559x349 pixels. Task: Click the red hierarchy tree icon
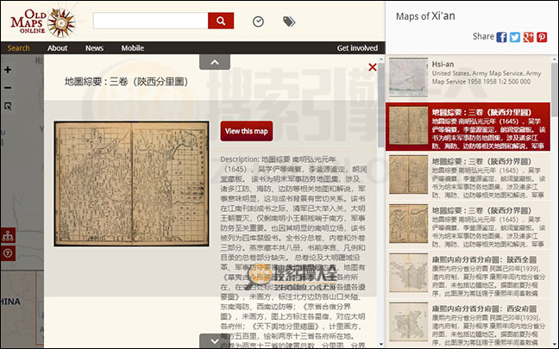[x=8, y=235]
